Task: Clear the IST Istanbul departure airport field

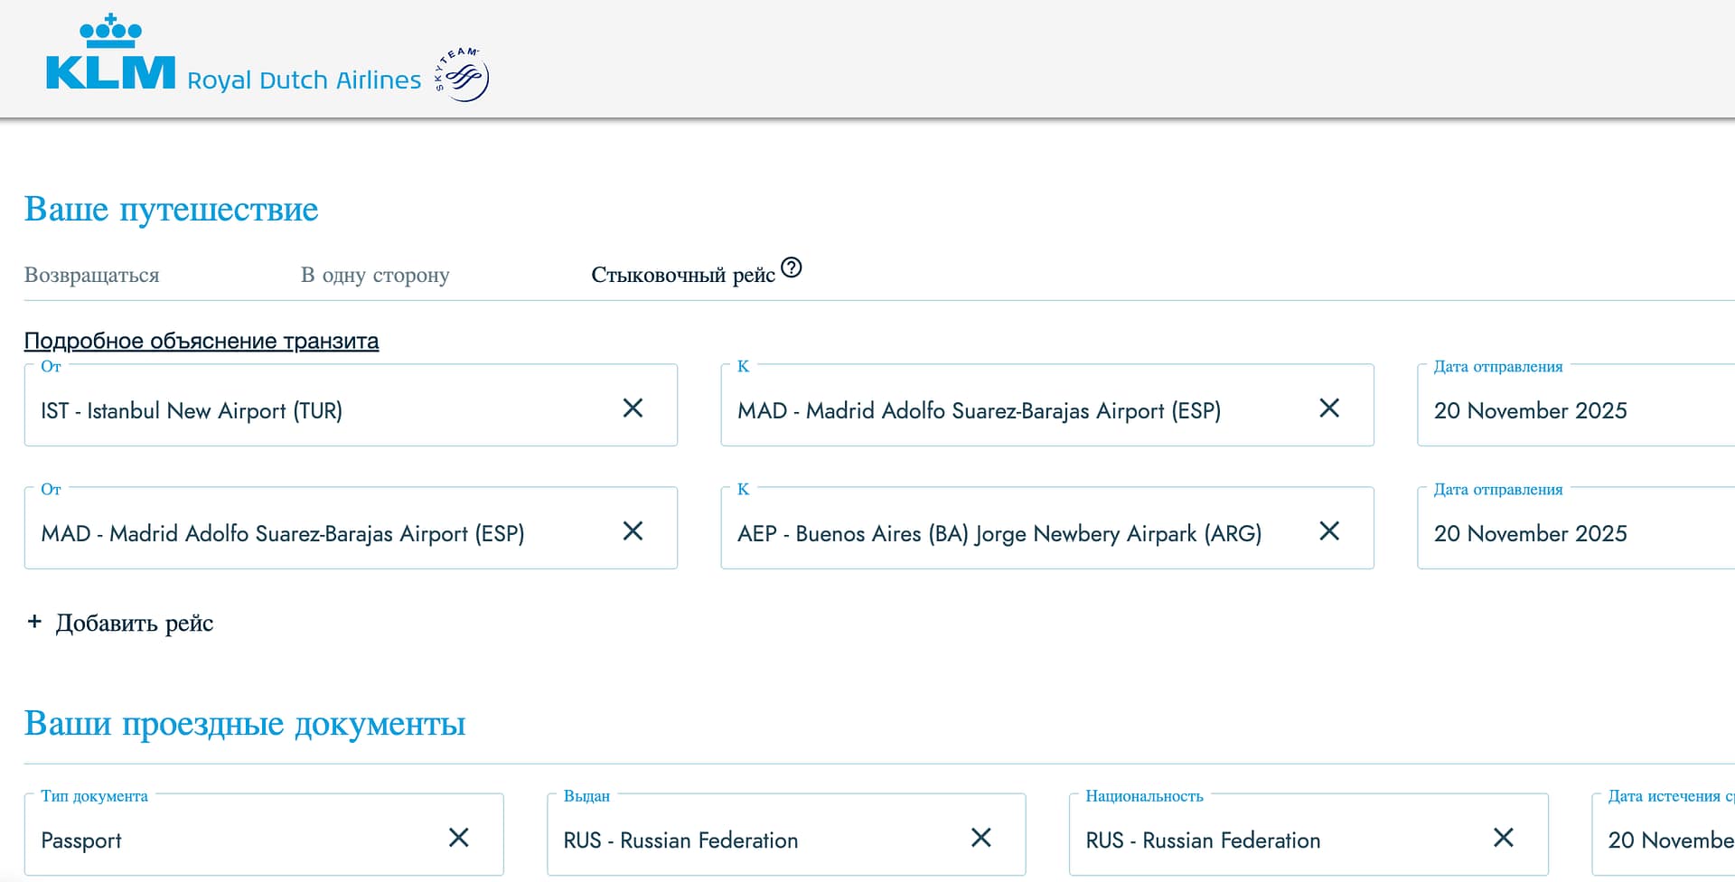Action: (633, 408)
